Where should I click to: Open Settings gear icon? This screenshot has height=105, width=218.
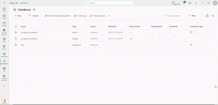click(190, 3)
